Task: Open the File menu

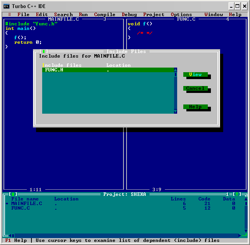Action: point(23,15)
